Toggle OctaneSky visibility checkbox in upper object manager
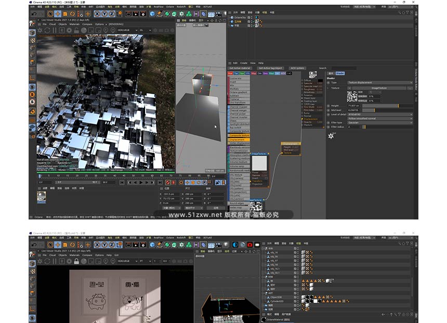Screen dimensions: 447x323 coord(249,17)
